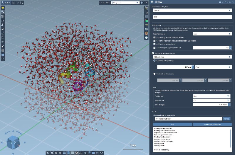Toggle the eye visibility icon in bottom toolbar
Viewport: 235px width, 155px height.
(102, 153)
